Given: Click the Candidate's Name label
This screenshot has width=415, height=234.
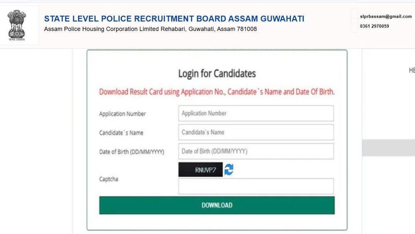Looking at the screenshot, I should (x=121, y=133).
